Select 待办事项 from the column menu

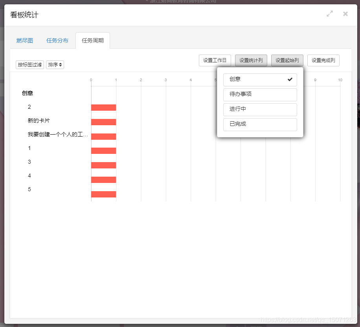click(x=260, y=95)
